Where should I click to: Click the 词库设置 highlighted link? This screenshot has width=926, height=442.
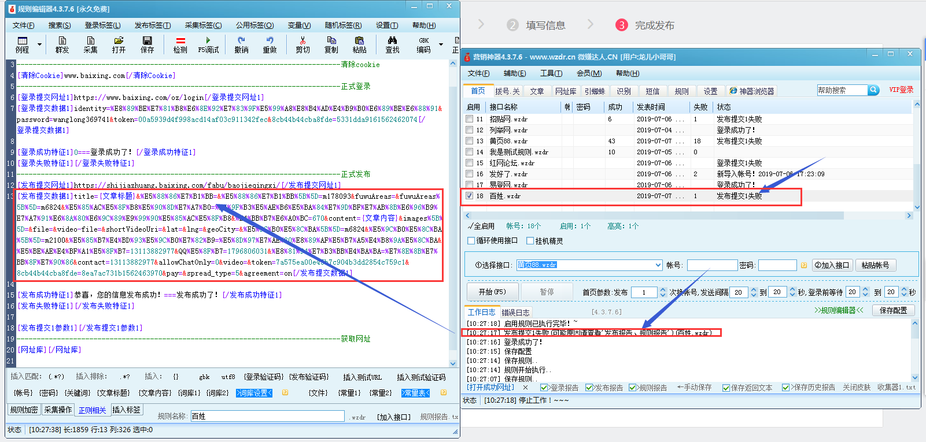point(254,393)
